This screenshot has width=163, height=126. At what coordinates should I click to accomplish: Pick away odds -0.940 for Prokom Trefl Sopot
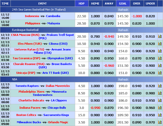109,36
